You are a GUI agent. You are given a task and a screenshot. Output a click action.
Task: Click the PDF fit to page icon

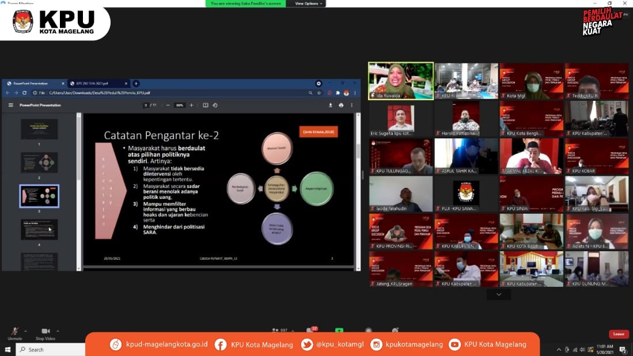(206, 105)
